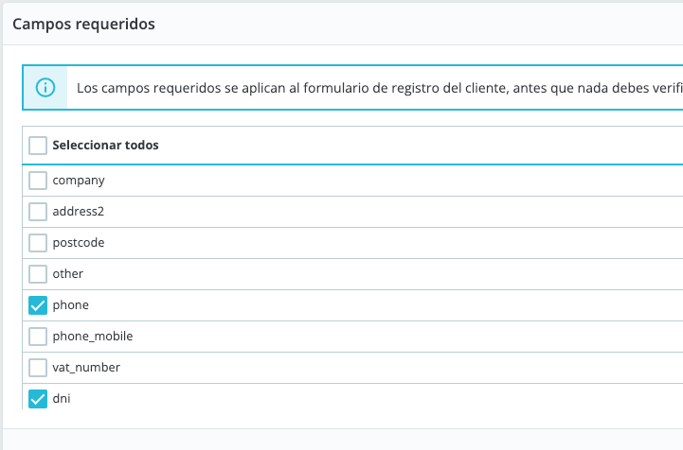This screenshot has width=683, height=450.
Task: Tick the address2 checkbox
Action: pos(38,212)
